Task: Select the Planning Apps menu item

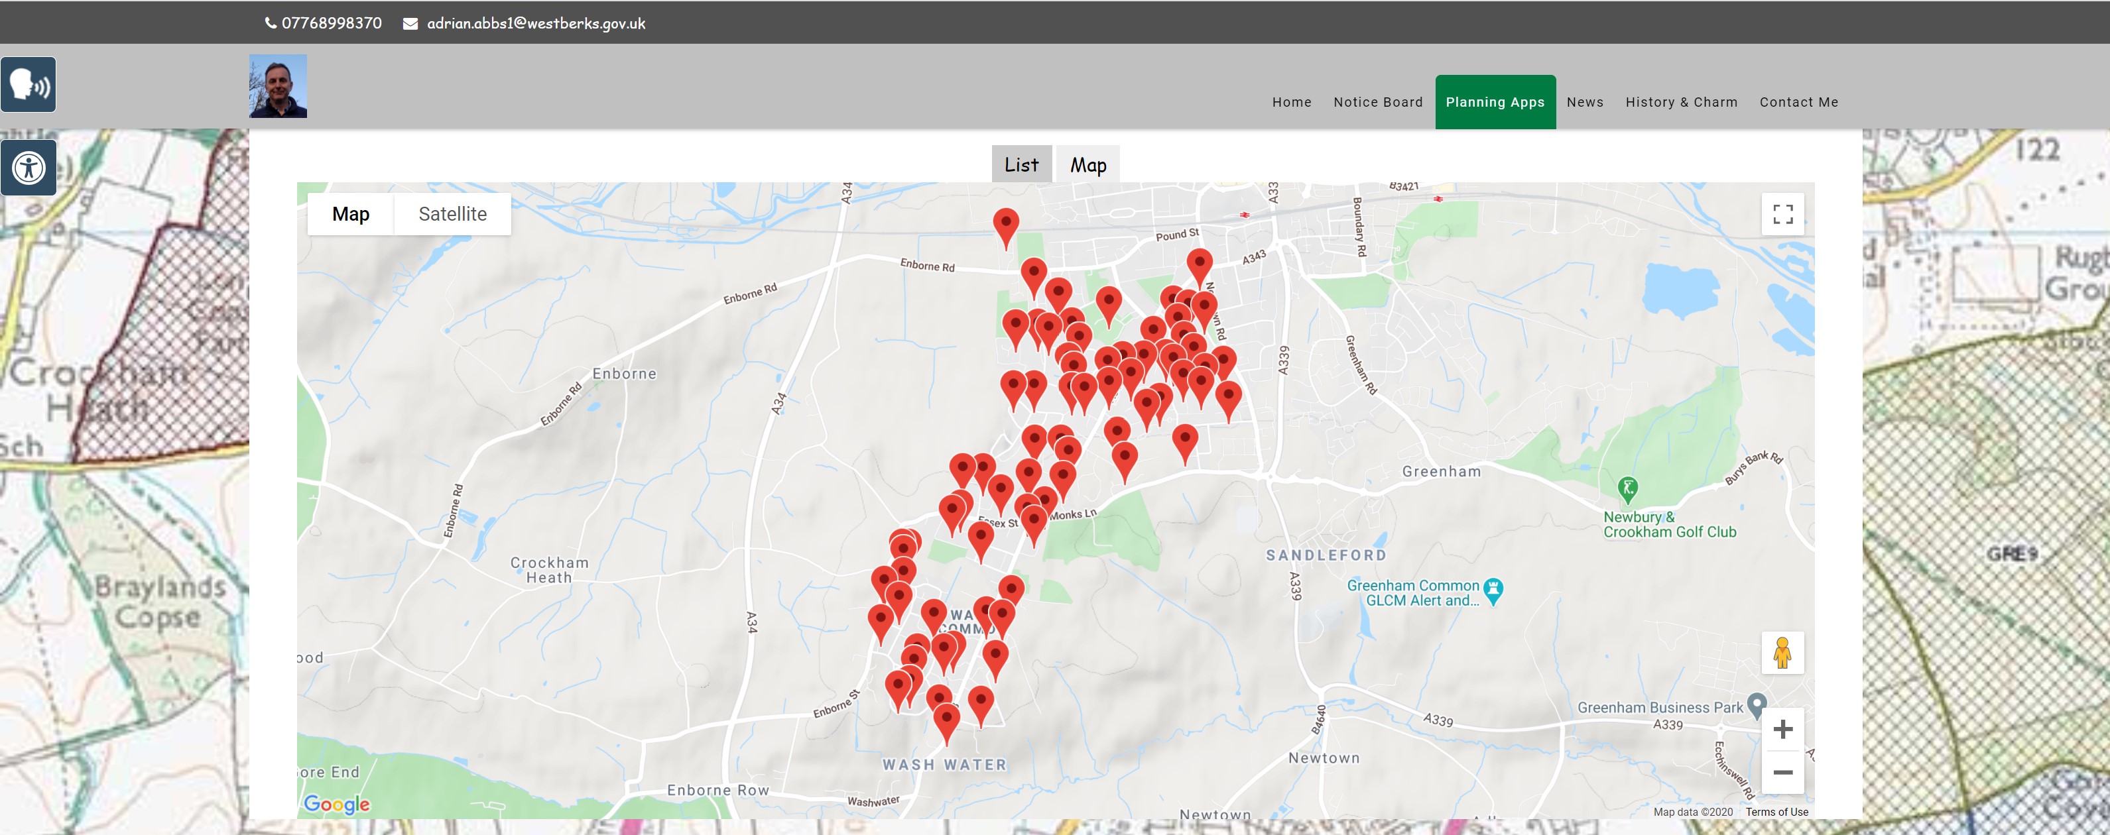Action: (1495, 102)
